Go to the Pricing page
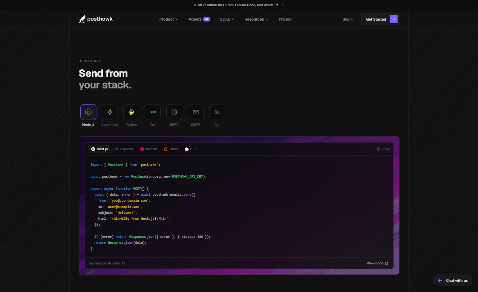Image resolution: width=478 pixels, height=292 pixels. [x=285, y=19]
